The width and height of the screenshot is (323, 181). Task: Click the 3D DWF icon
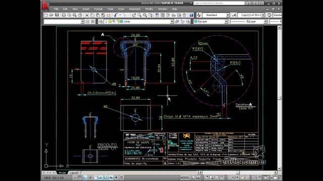(x=80, y=15)
